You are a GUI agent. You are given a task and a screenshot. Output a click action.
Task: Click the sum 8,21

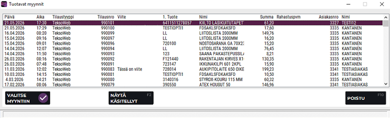click(x=270, y=54)
